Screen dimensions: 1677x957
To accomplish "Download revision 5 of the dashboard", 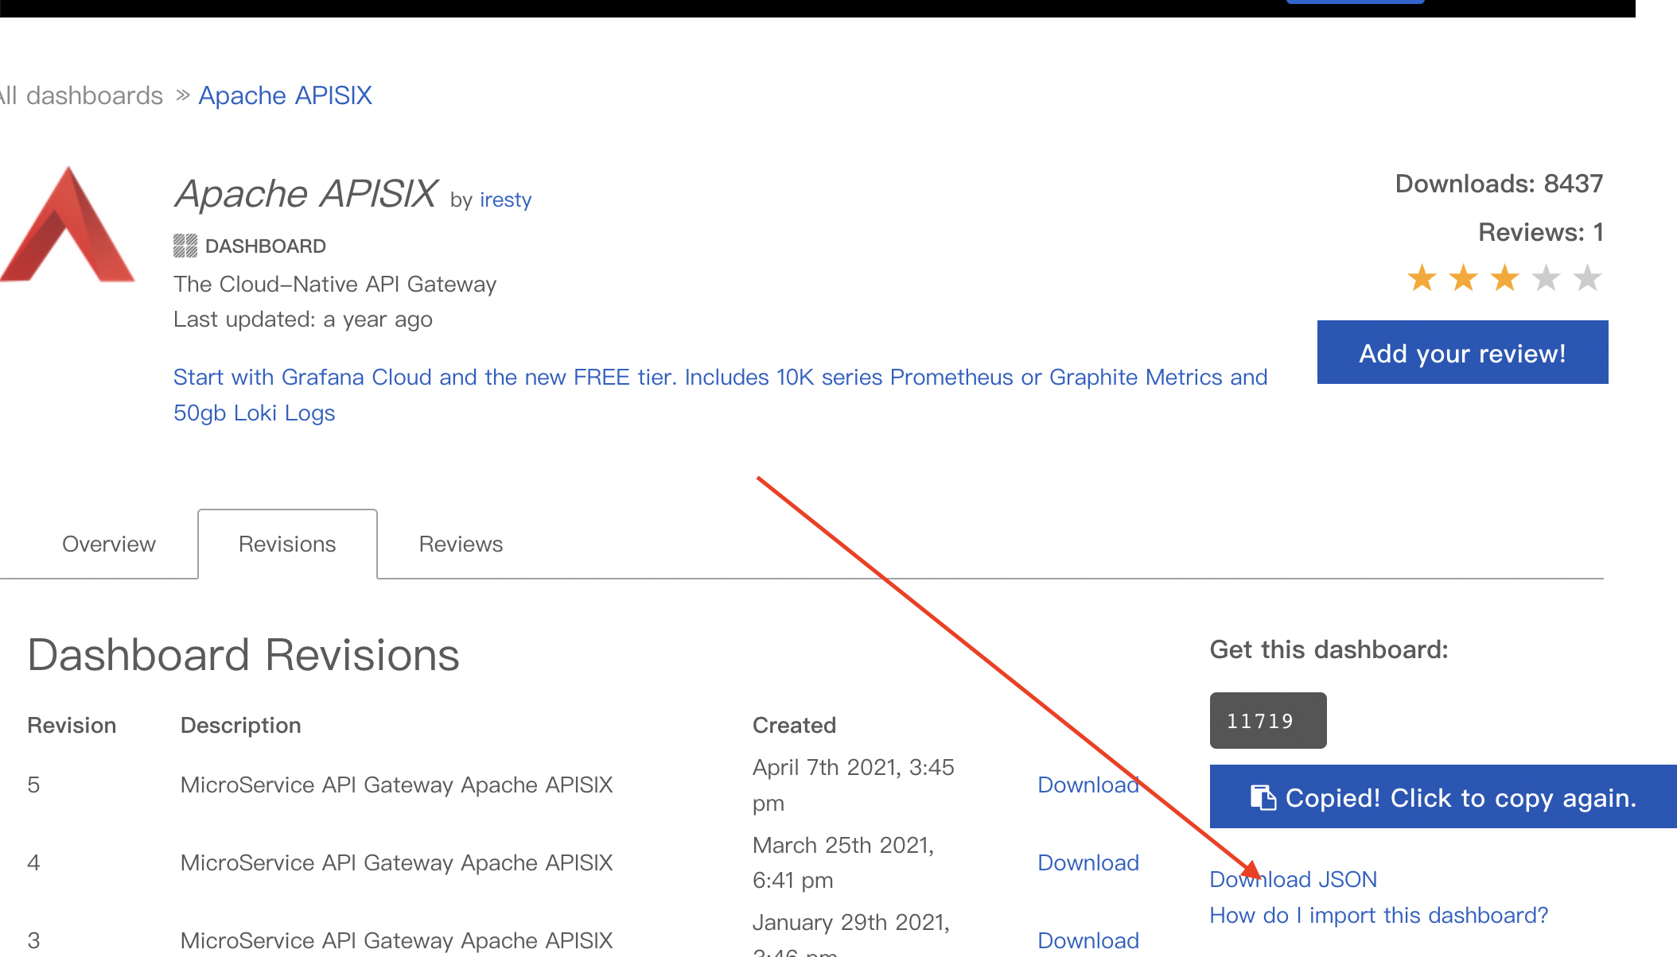I will pos(1088,785).
